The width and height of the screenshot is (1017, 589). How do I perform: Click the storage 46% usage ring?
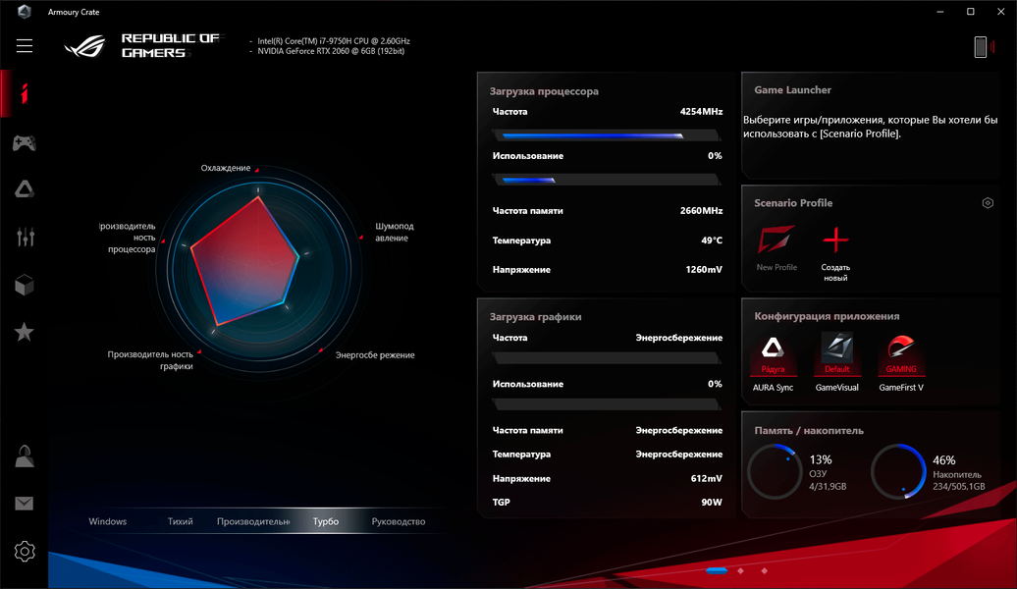898,471
